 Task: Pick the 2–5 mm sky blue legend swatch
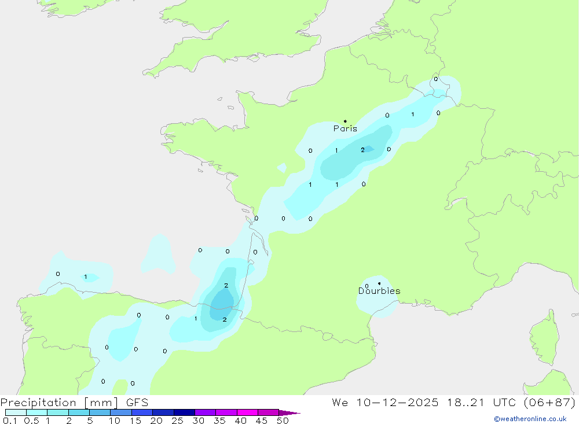[79, 412]
